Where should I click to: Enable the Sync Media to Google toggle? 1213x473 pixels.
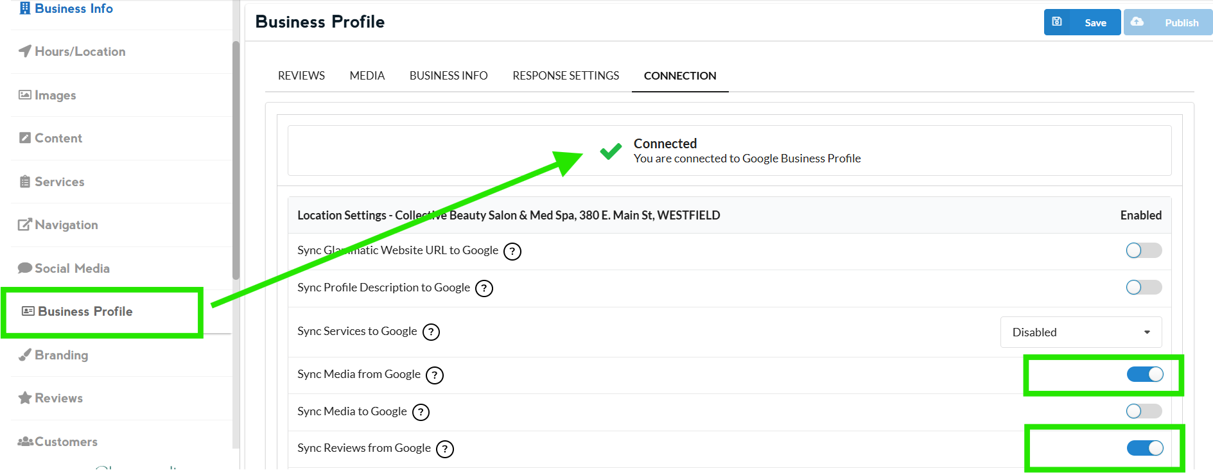pos(1143,411)
